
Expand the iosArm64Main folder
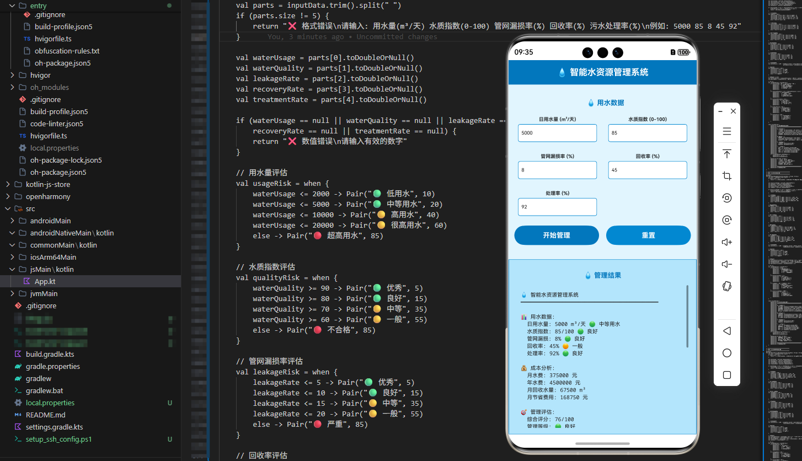12,257
